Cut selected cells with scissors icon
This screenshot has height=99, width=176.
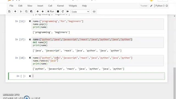pos(21,12)
